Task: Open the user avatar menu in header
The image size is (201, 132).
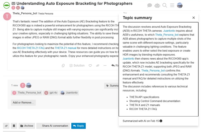Action: 180,5
